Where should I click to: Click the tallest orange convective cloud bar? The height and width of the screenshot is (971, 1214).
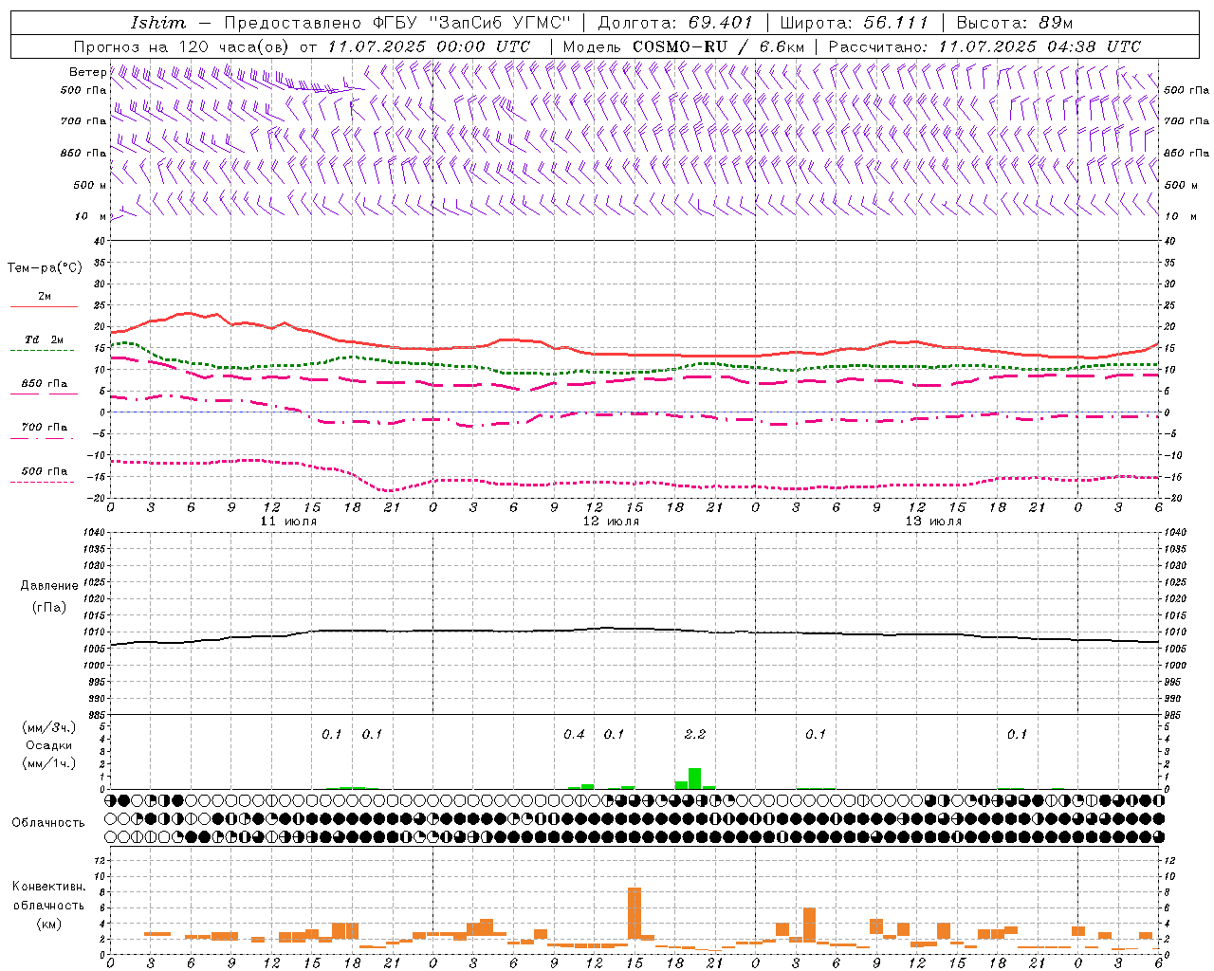(x=635, y=913)
